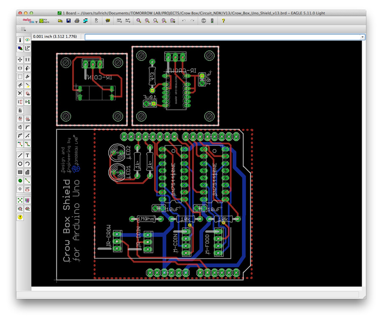The width and height of the screenshot is (382, 321).
Task: Zoom in on the board
Action: [147, 21]
